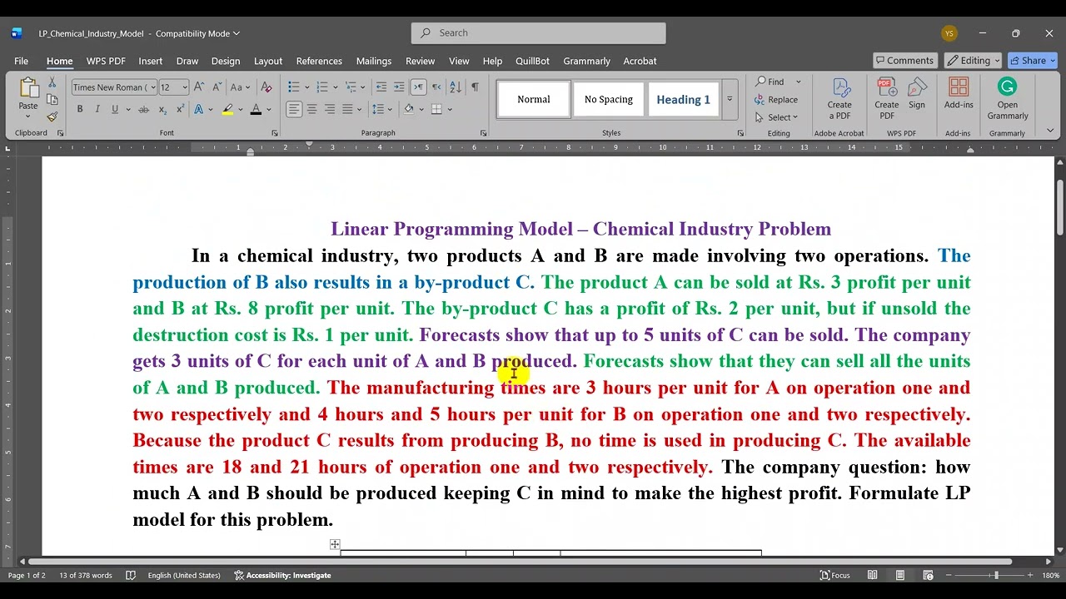Click the WPS PDF Sign icon

pos(917,93)
